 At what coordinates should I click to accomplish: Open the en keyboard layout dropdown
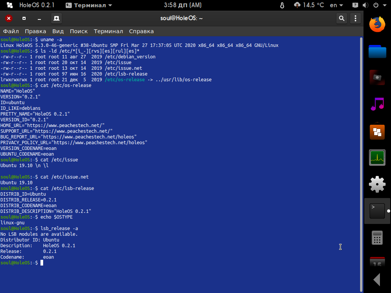(336, 5)
